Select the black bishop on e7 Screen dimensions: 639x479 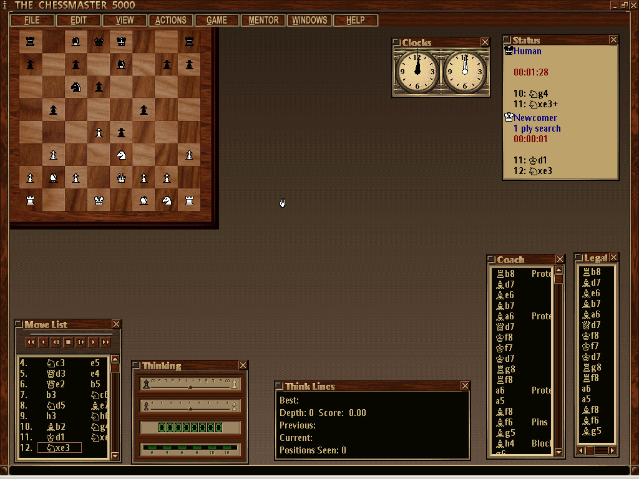tap(121, 64)
